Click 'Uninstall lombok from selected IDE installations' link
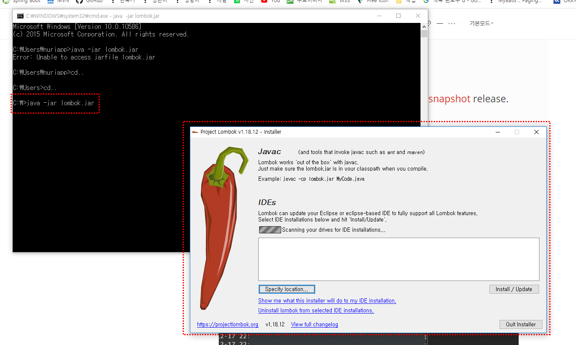This screenshot has width=576, height=345. click(316, 310)
